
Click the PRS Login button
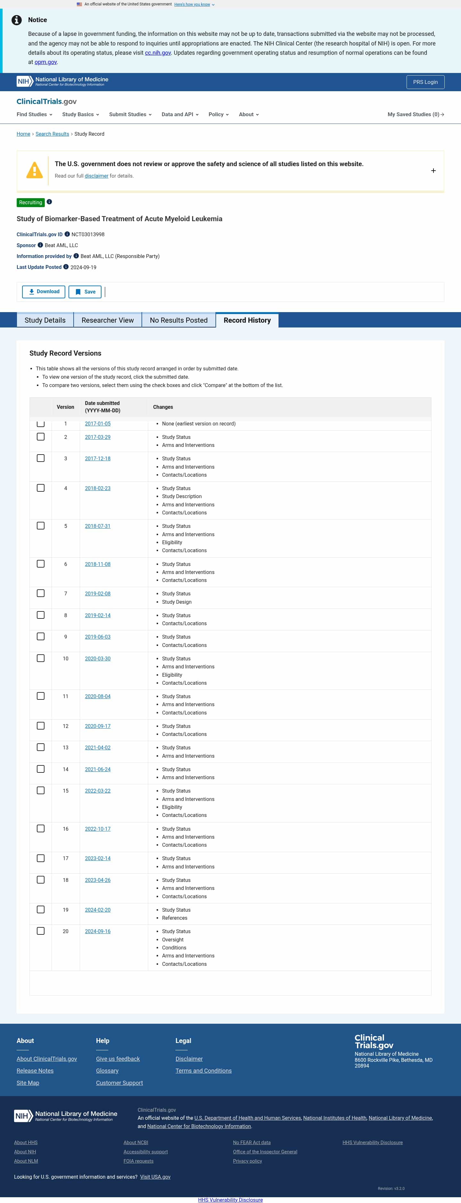click(425, 82)
